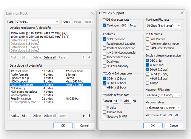Click the VRR range minimum 48 field
Viewport: 191px width, 139px height.
point(116,101)
